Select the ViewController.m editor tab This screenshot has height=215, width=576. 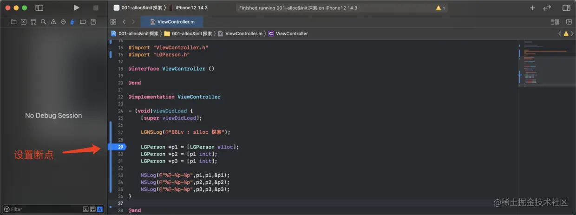[x=172, y=22]
